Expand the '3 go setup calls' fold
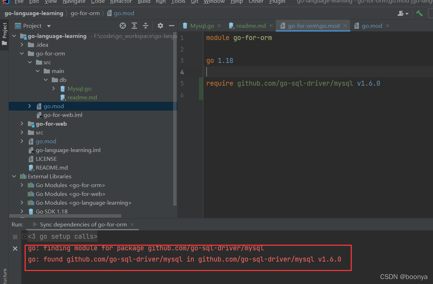The image size is (433, 284). pos(25,237)
